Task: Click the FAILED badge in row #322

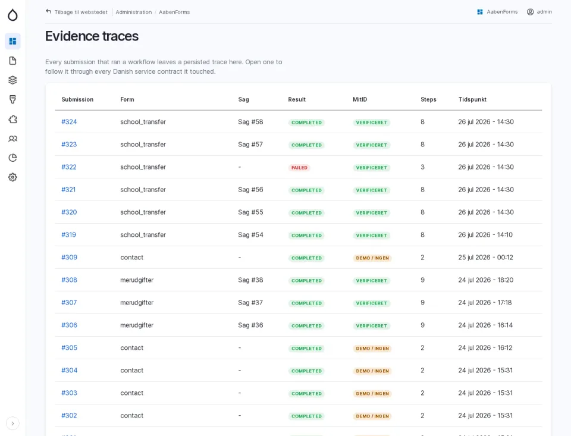Action: click(x=299, y=168)
